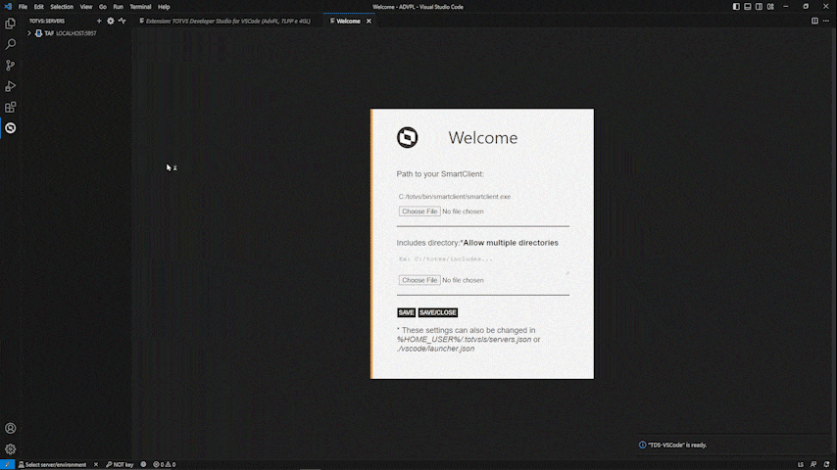Open the Explorer view in activity bar
The image size is (837, 470).
[x=10, y=23]
